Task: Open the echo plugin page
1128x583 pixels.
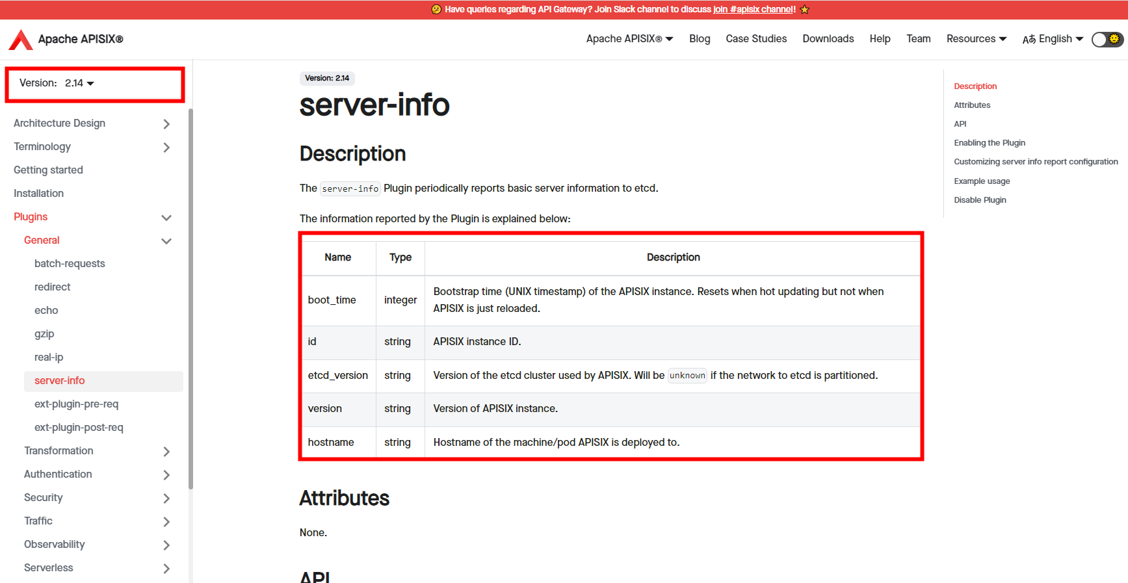Action: click(46, 310)
